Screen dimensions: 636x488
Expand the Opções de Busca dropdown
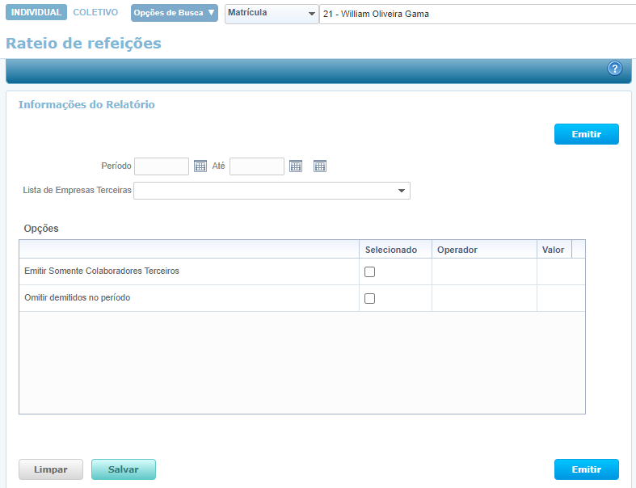[x=175, y=13]
